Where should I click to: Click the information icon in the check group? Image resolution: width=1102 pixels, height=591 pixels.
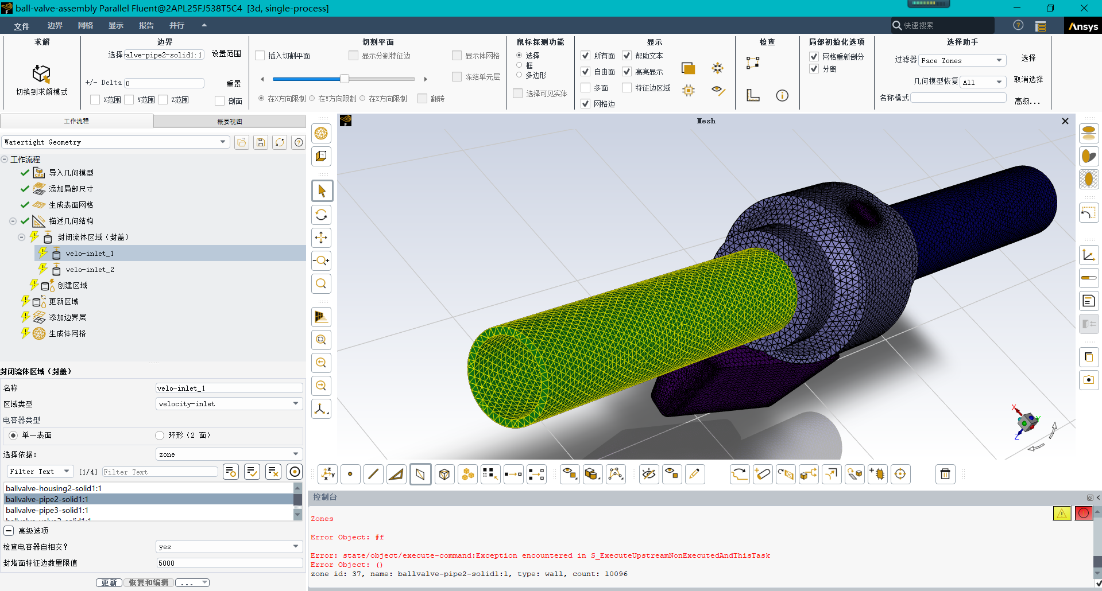point(782,95)
